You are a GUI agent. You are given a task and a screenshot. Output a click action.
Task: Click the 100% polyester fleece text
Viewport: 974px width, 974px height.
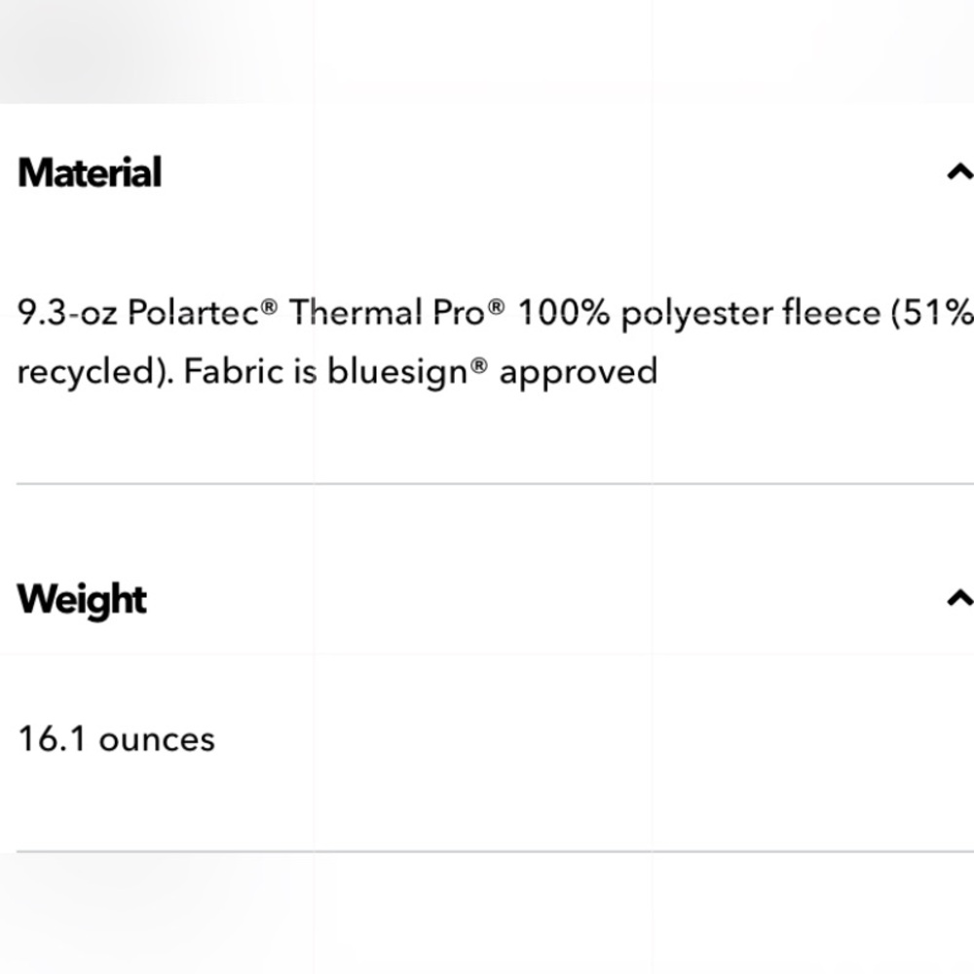(699, 313)
